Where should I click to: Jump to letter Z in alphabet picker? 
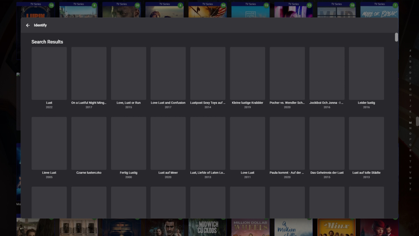[410, 189]
